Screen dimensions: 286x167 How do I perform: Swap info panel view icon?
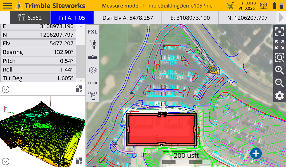[x=79, y=89]
